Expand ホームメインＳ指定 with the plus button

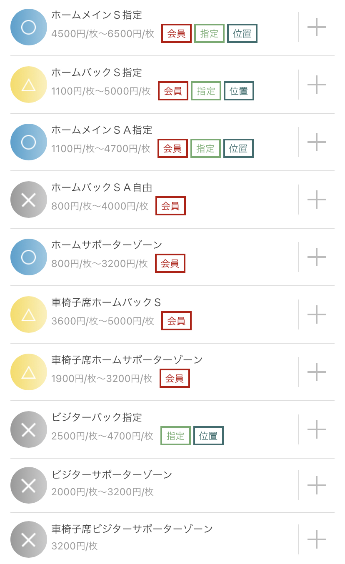pyautogui.click(x=317, y=27)
